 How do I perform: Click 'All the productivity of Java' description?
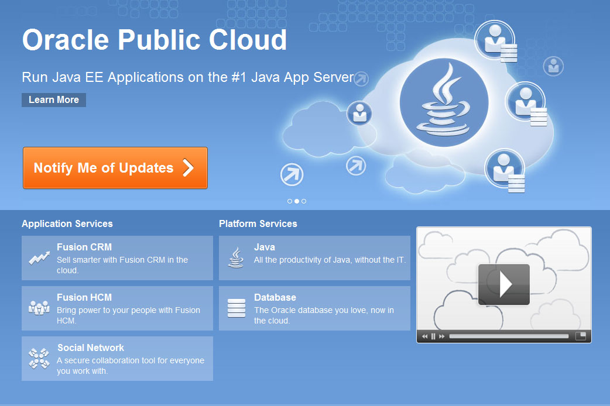tap(330, 260)
